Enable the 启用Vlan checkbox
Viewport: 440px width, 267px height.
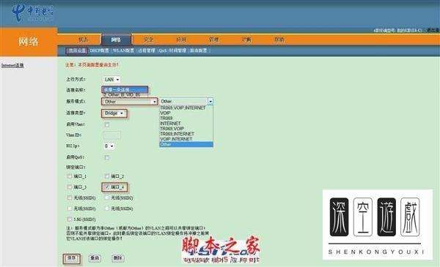pyautogui.click(x=107, y=124)
